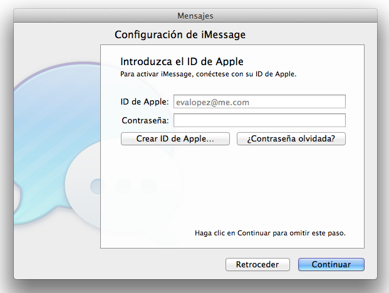Click the Introduzca el ID de Apple heading

(x=182, y=61)
